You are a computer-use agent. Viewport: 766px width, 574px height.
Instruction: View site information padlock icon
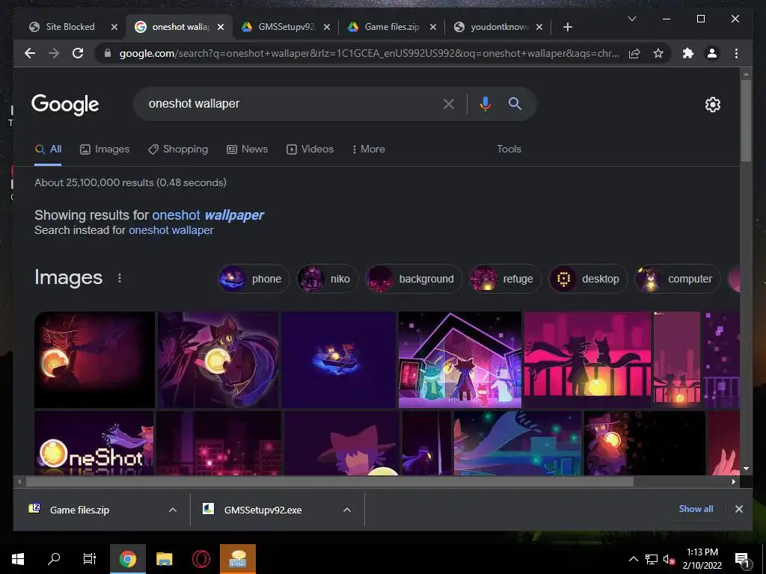[x=108, y=53]
